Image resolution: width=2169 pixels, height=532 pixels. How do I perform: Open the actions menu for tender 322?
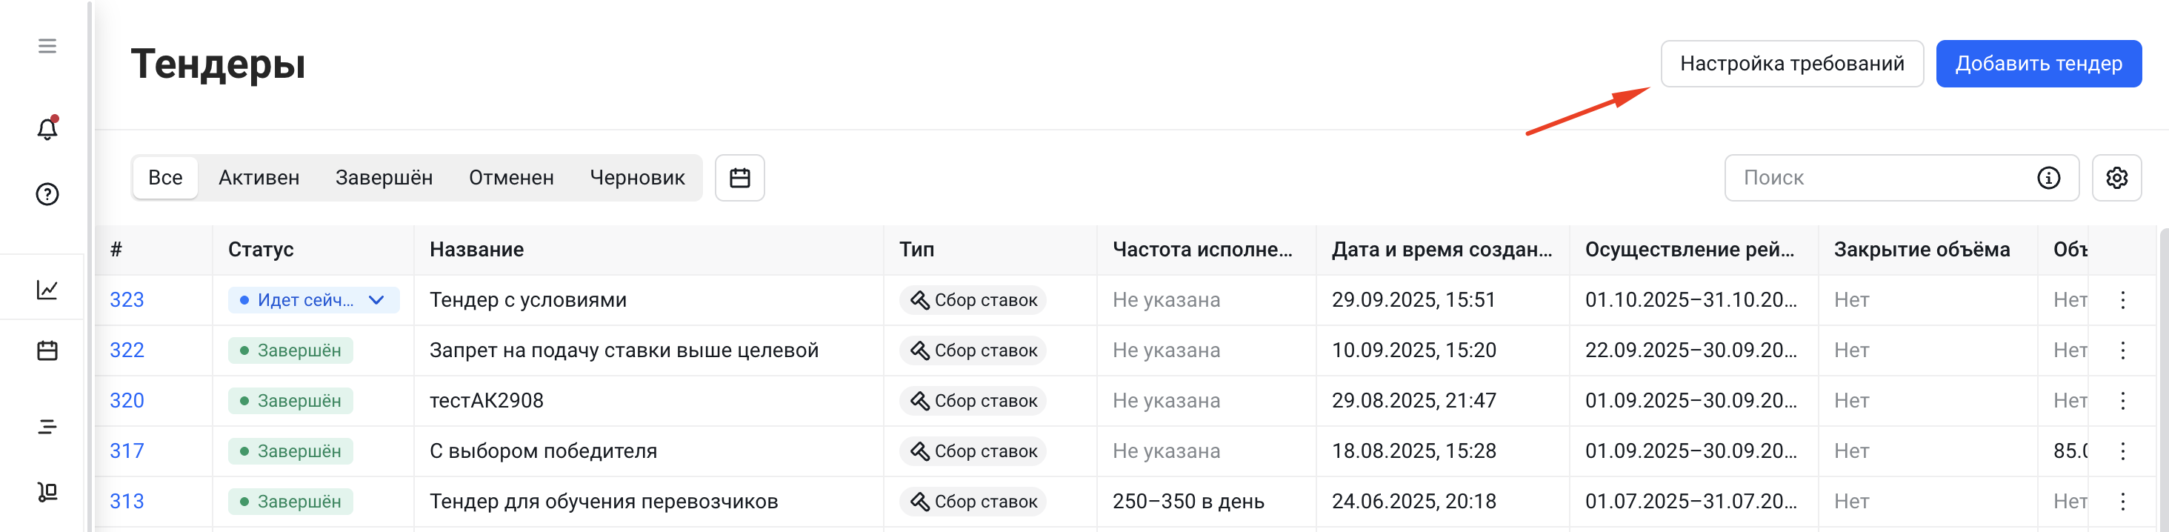tap(2122, 350)
